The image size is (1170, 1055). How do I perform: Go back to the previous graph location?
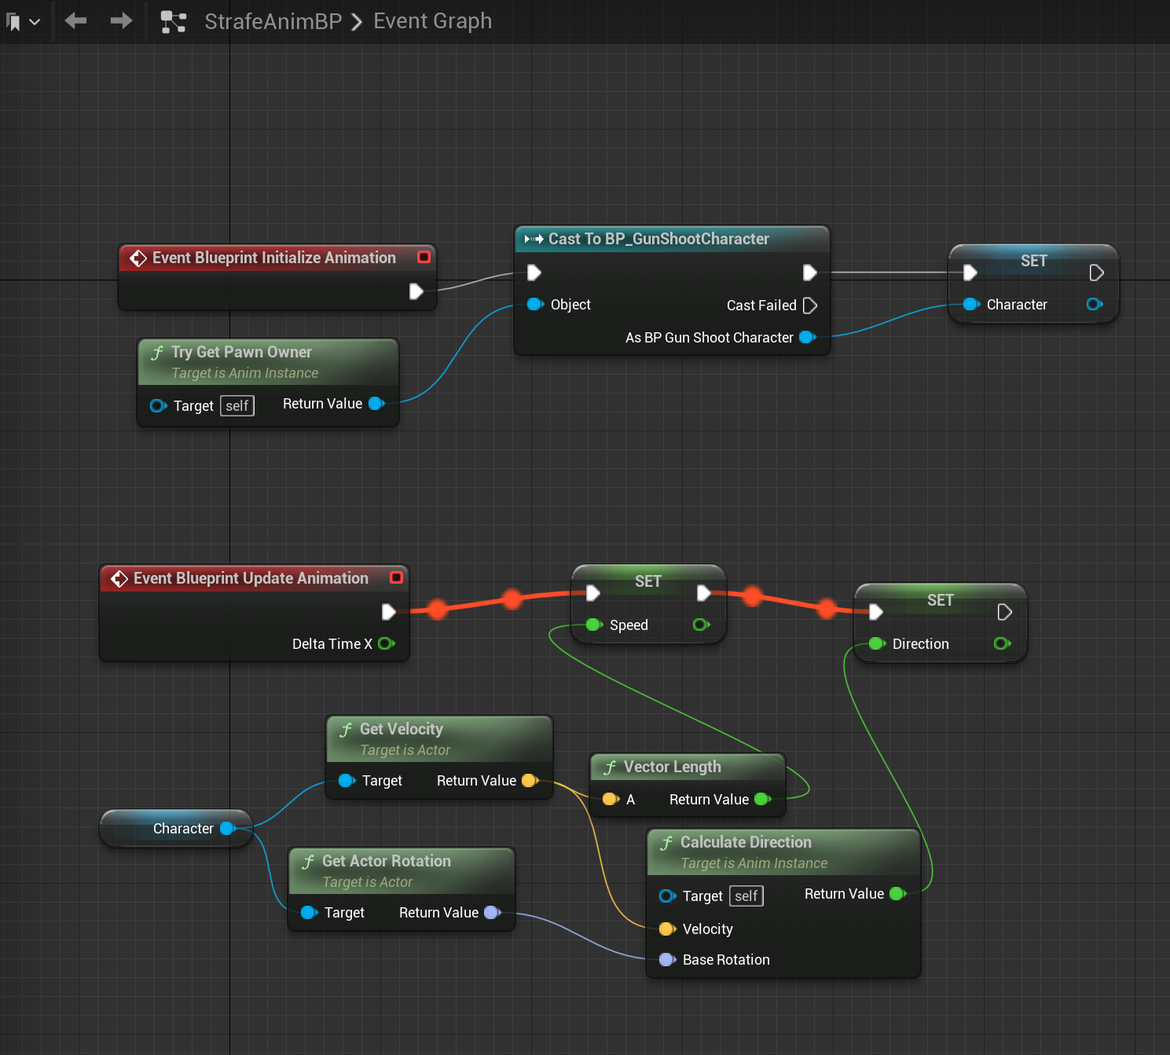75,20
